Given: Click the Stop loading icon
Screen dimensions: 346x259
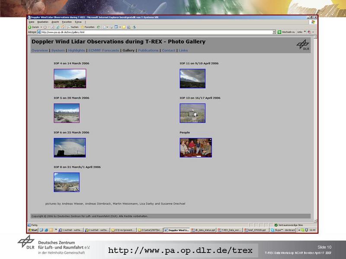Looking at the screenshot, I should (x=52, y=27).
